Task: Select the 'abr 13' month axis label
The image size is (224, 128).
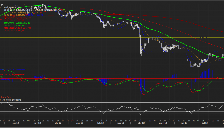Action: coord(141,123)
